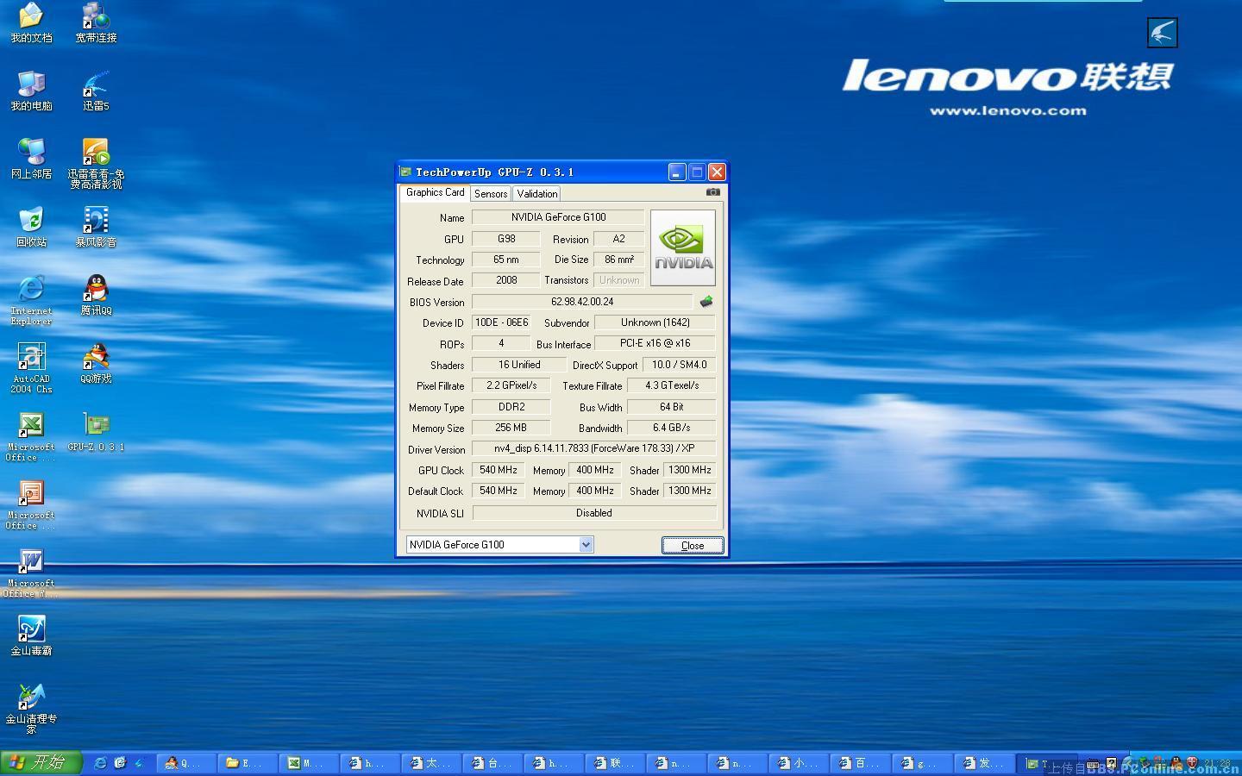Image resolution: width=1242 pixels, height=776 pixels.
Task: Click the ROPs value 4
Action: point(501,343)
